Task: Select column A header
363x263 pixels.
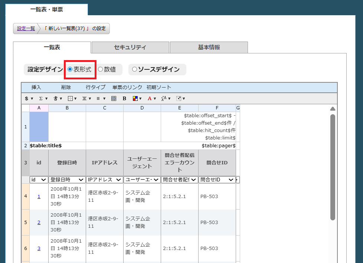Action: (39, 108)
